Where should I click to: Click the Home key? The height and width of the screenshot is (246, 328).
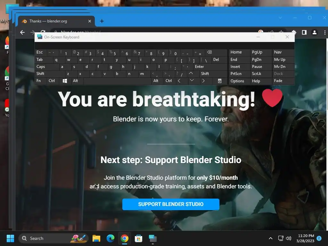239,52
